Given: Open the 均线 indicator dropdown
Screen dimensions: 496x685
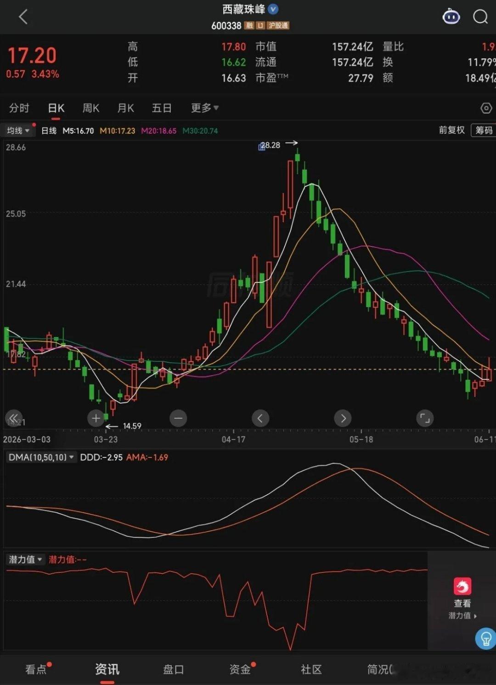Looking at the screenshot, I should point(19,131).
